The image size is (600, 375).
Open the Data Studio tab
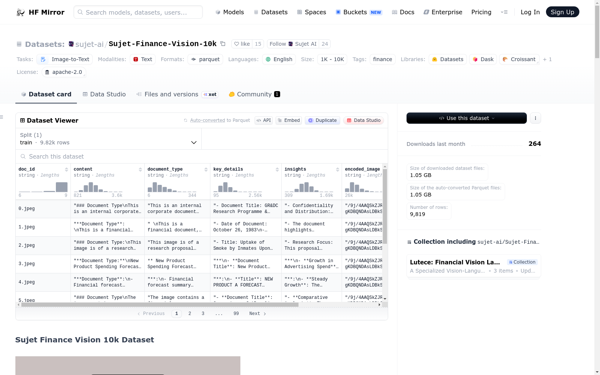point(104,94)
